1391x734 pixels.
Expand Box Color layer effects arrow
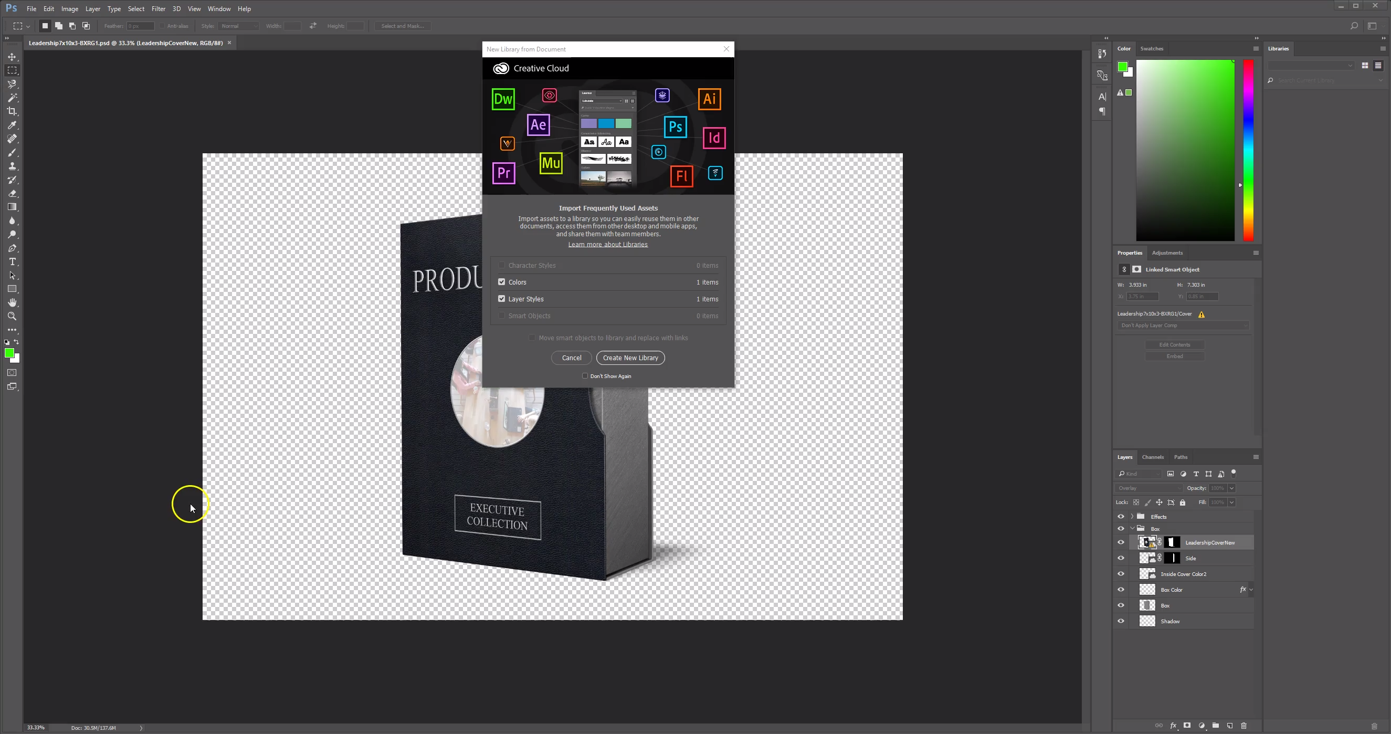pos(1251,589)
